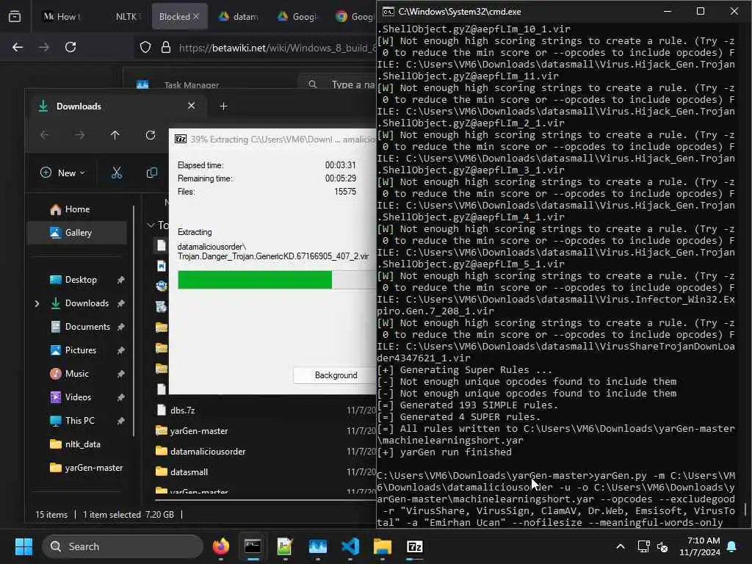Switch to the NLTK Firefox tab
This screenshot has width=752, height=564.
128,16
